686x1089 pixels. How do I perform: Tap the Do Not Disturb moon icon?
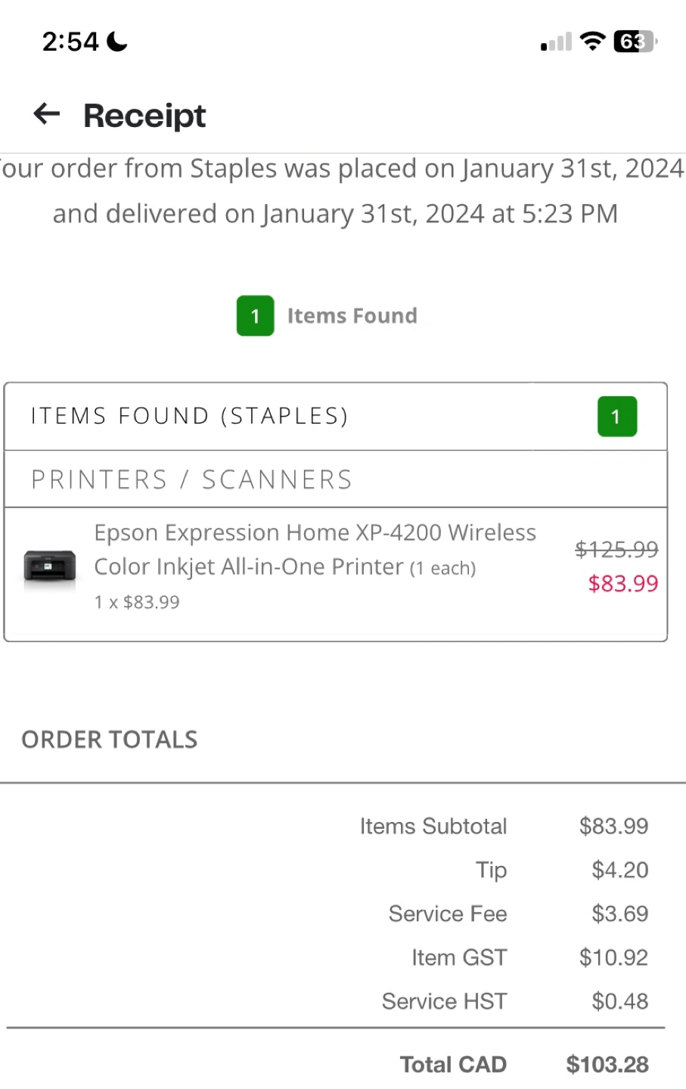(117, 42)
